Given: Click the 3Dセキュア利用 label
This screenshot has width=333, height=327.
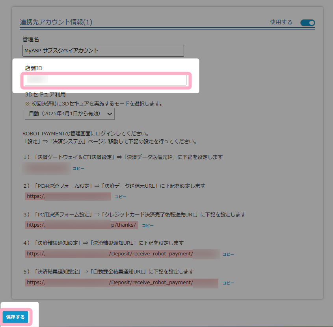Looking at the screenshot, I should [x=45, y=94].
